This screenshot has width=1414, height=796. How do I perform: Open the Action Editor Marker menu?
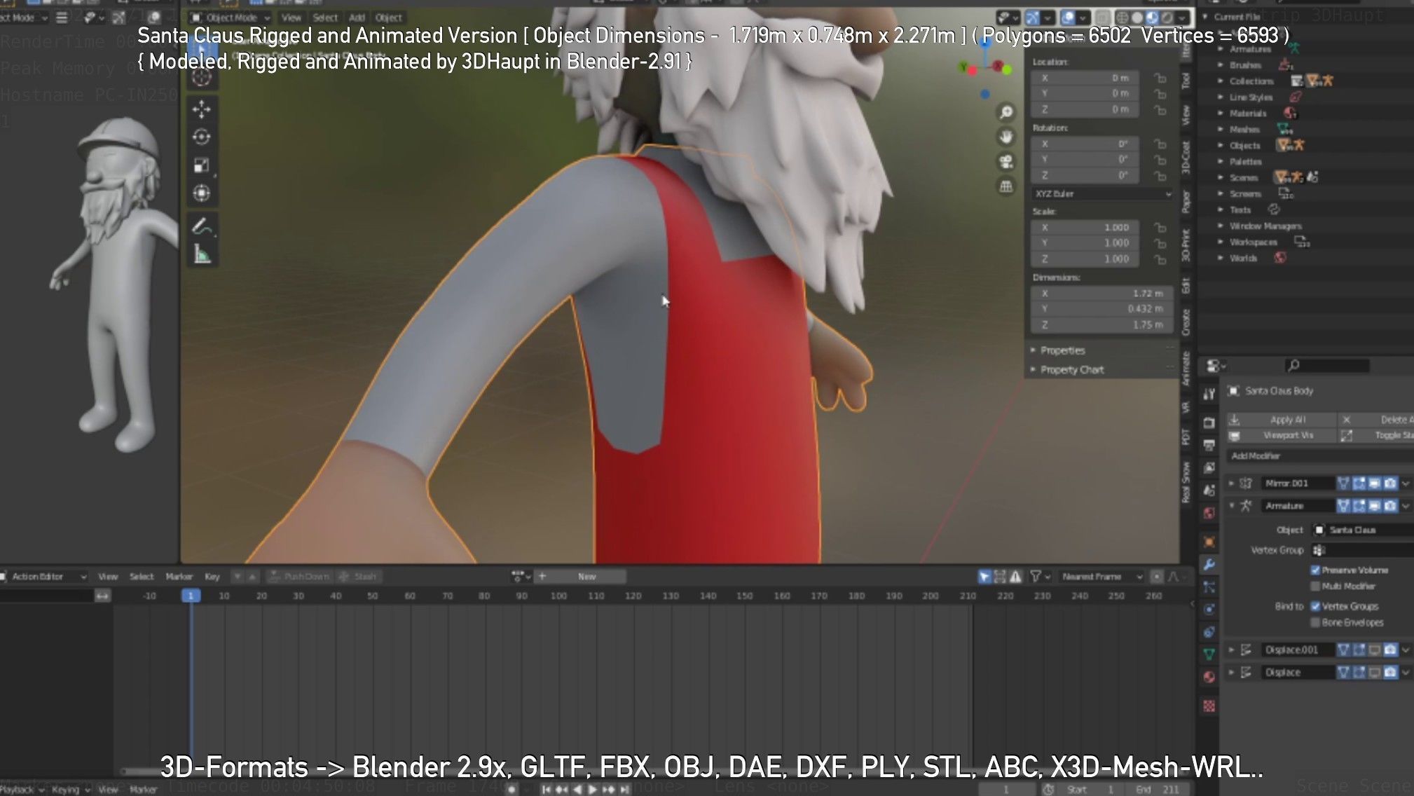pyautogui.click(x=179, y=577)
